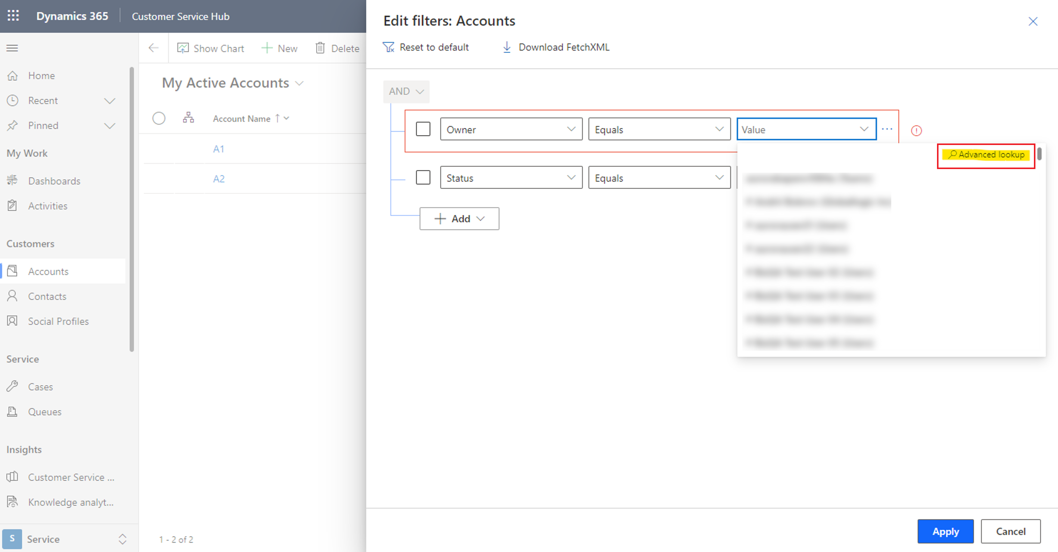The height and width of the screenshot is (552, 1058).
Task: Toggle the Status filter row checkbox
Action: coord(423,178)
